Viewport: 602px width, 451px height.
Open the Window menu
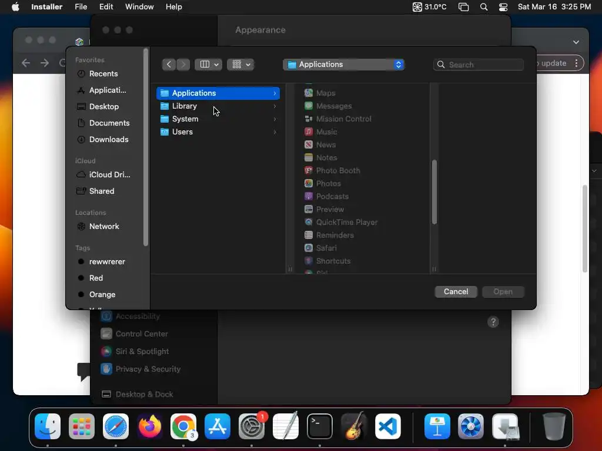pyautogui.click(x=139, y=7)
